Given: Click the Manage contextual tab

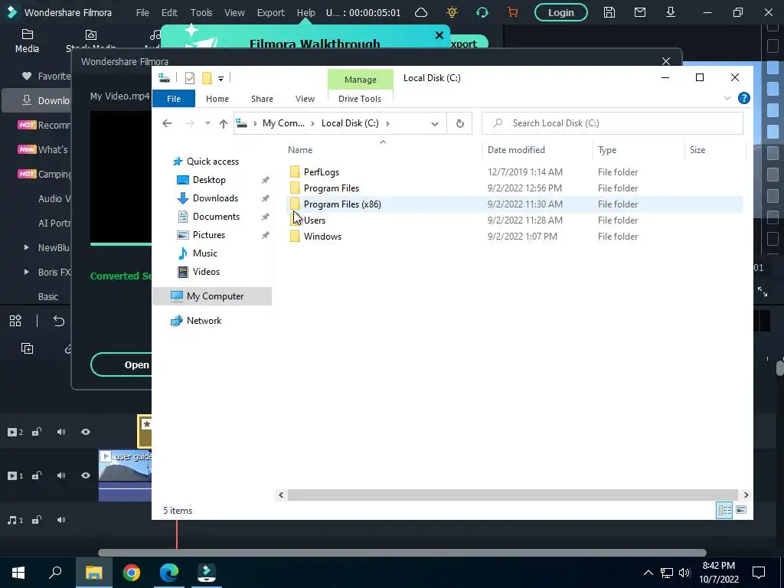Looking at the screenshot, I should coord(360,80).
